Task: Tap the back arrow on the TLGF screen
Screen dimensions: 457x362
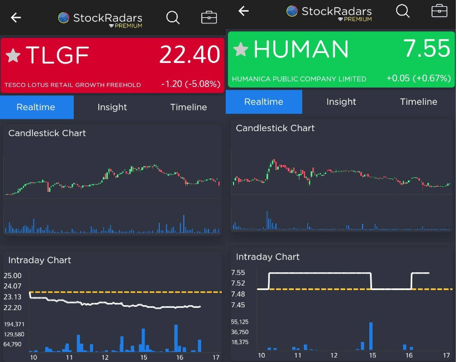Action: 16,18
